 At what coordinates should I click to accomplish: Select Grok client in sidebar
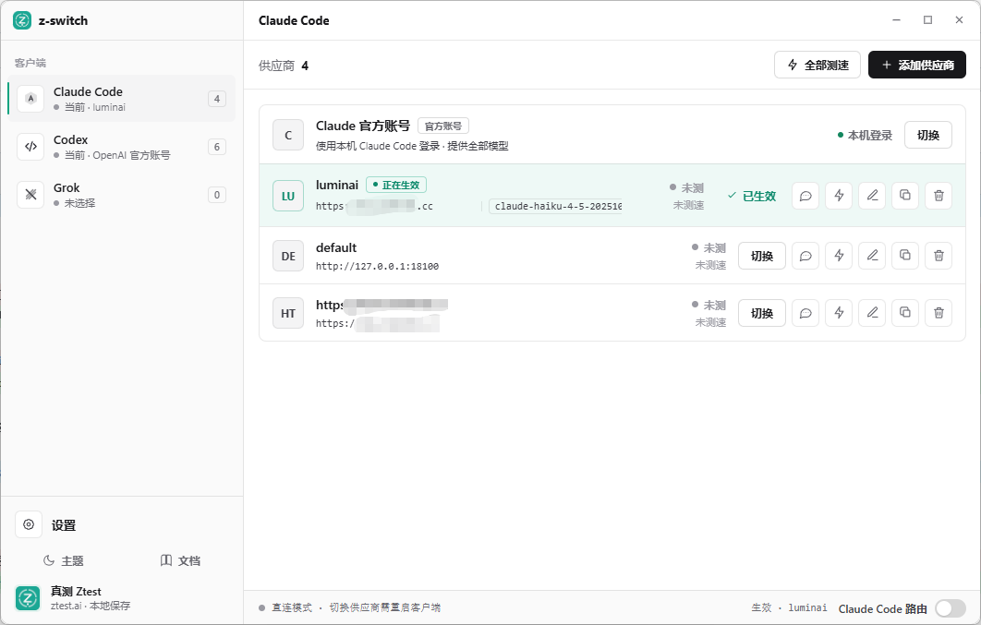[121, 195]
